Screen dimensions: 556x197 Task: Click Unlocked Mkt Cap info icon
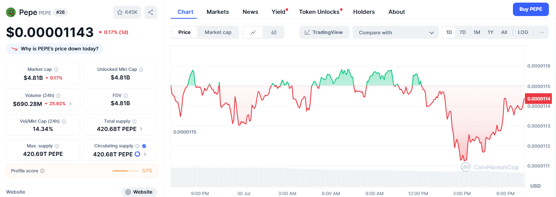141,69
